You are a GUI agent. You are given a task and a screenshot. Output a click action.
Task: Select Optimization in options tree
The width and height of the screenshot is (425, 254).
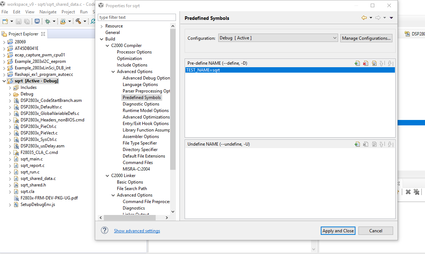pos(129,59)
